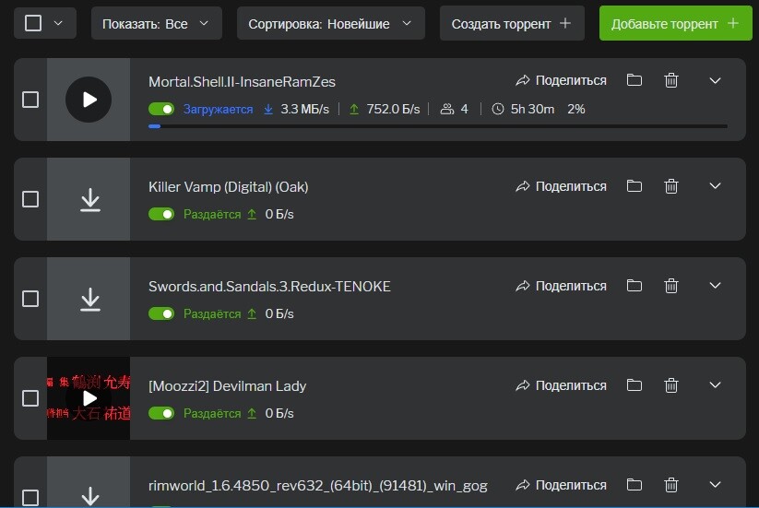Check the Devilman Lady row checkbox

(30, 398)
